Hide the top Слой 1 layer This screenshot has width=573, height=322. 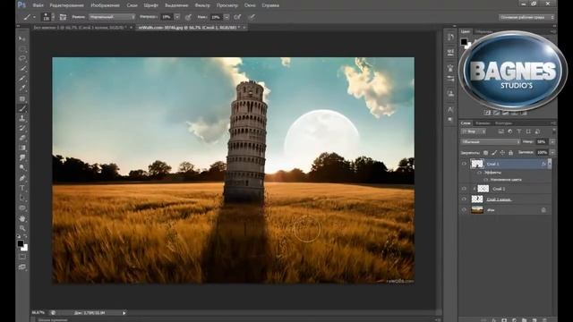point(464,164)
